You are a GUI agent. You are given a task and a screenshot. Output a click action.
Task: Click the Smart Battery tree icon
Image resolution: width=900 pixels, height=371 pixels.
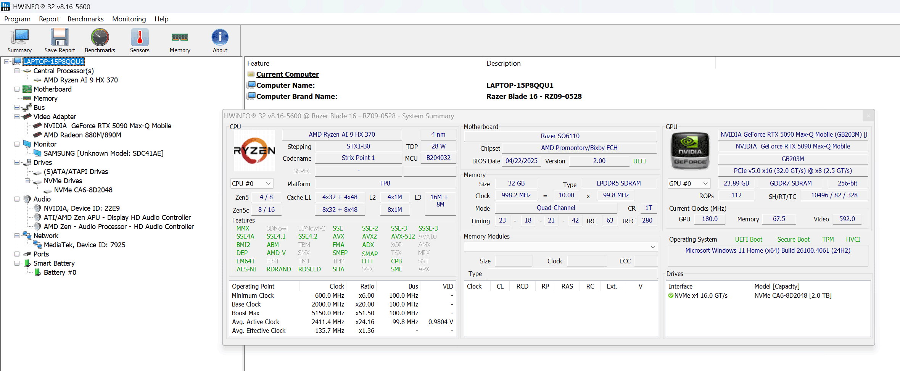point(27,263)
